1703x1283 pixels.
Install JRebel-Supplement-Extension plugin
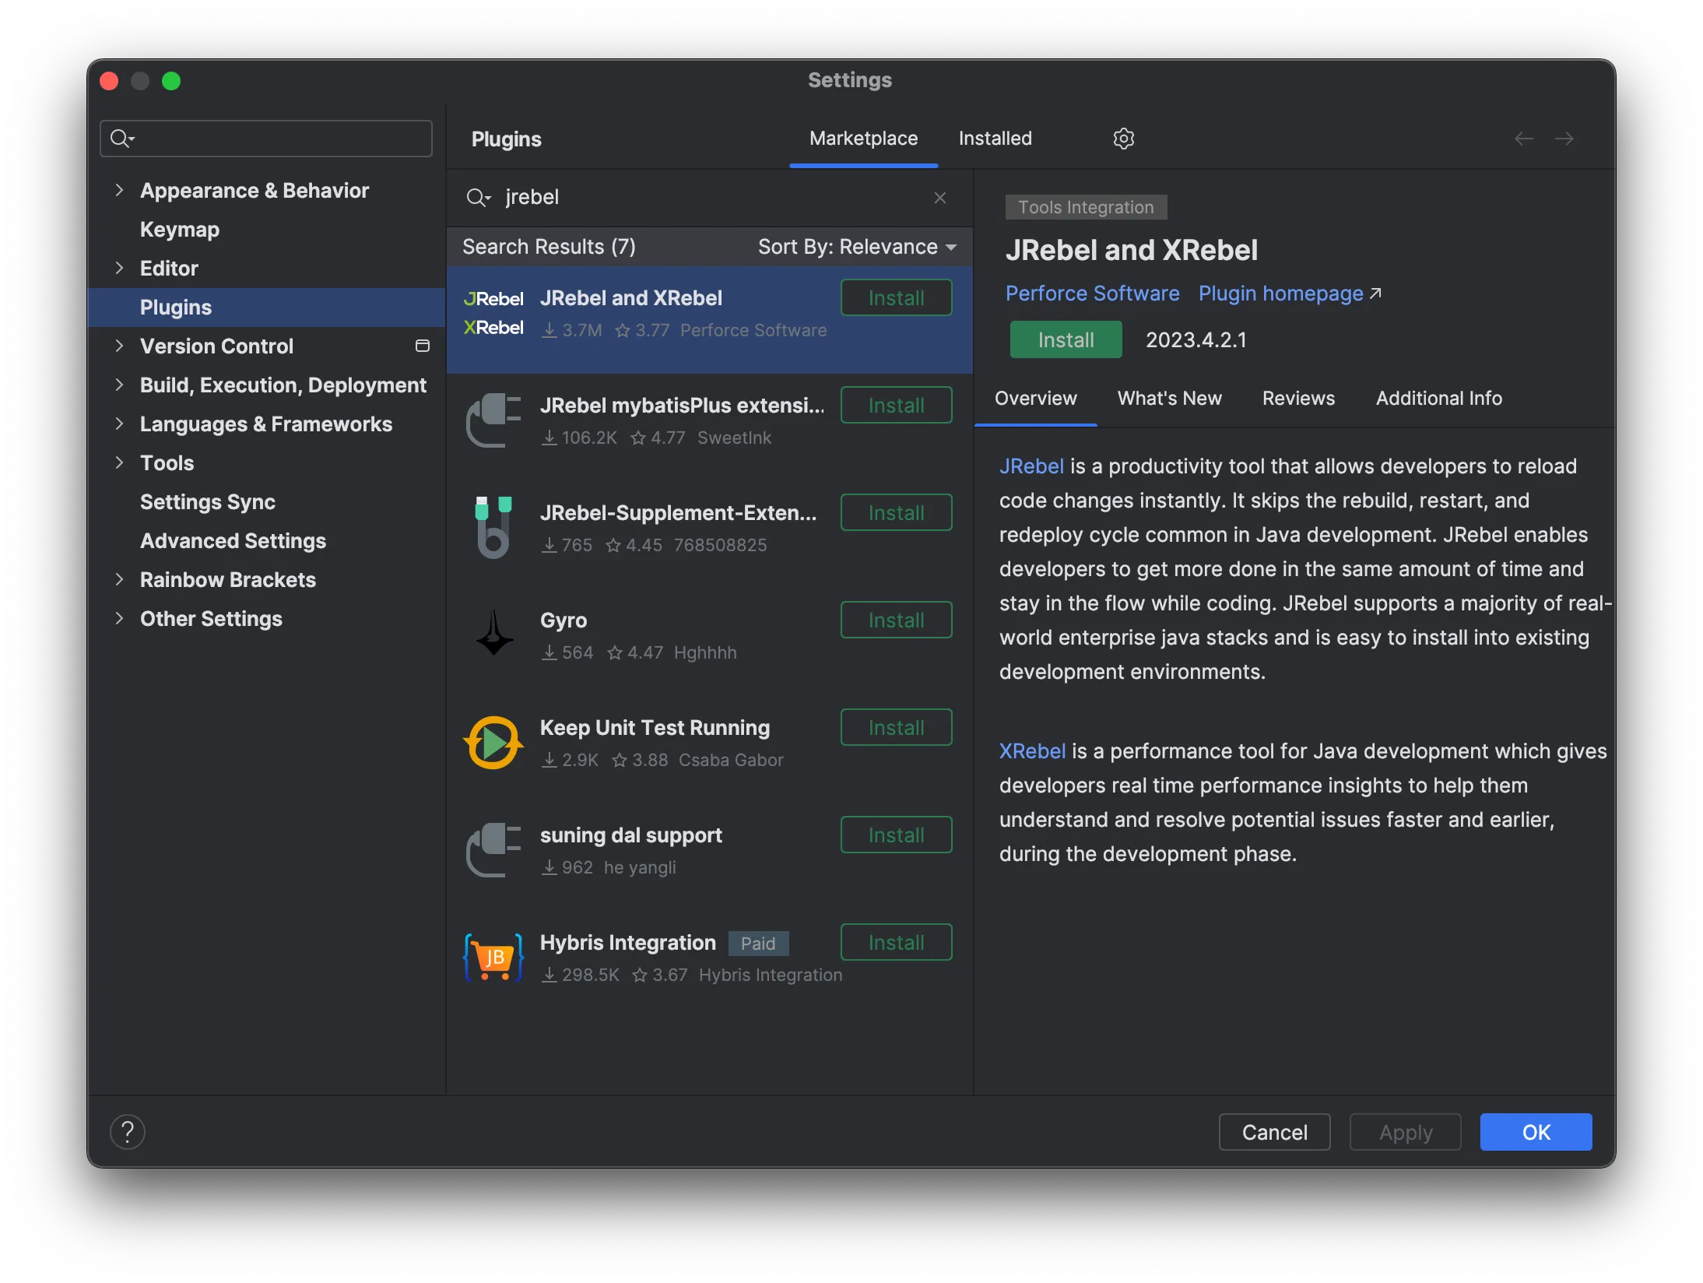896,512
